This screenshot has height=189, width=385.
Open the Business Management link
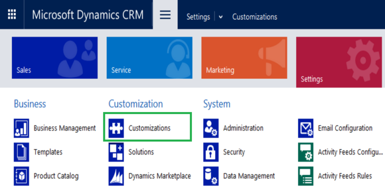(65, 128)
